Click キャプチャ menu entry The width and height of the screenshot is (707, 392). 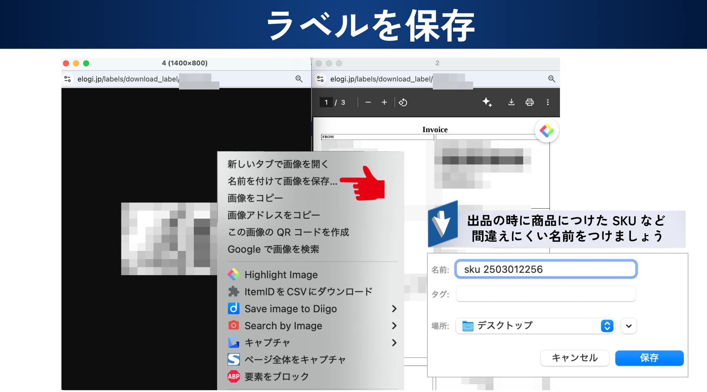(x=267, y=343)
